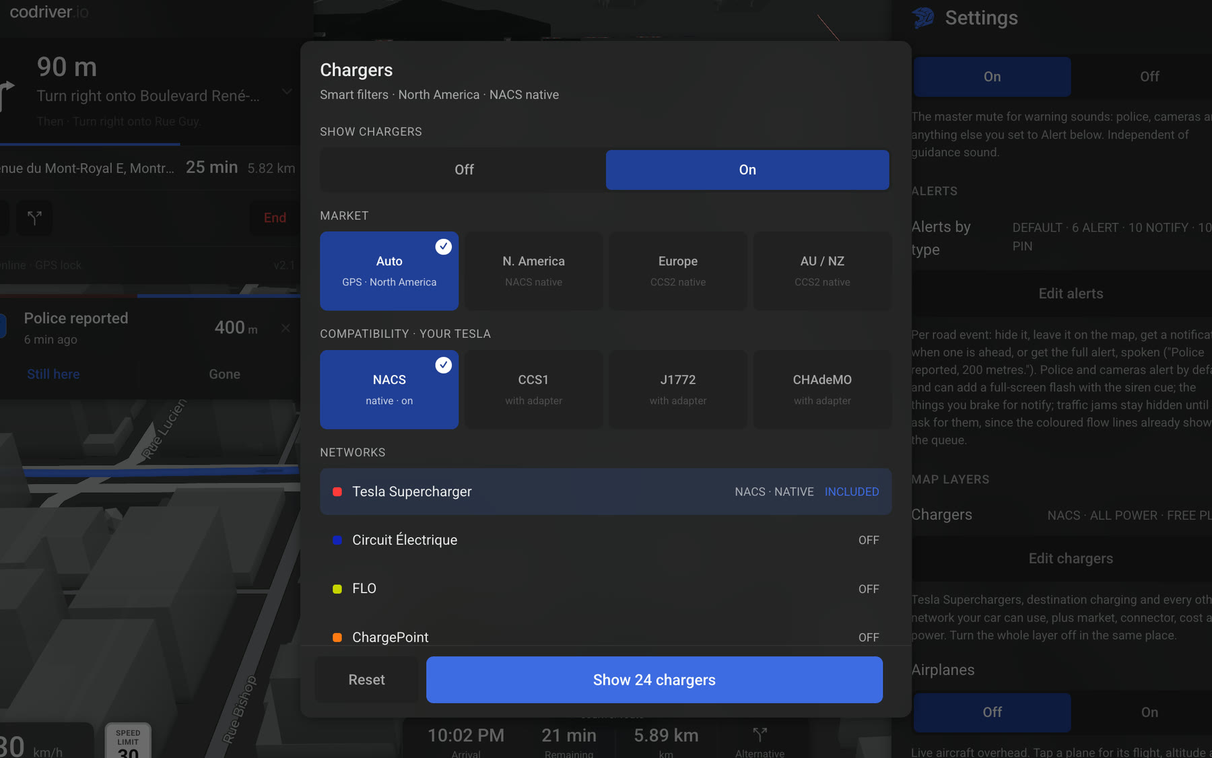The width and height of the screenshot is (1212, 758).
Task: Click the Smart filters subtitle text
Action: coord(440,95)
